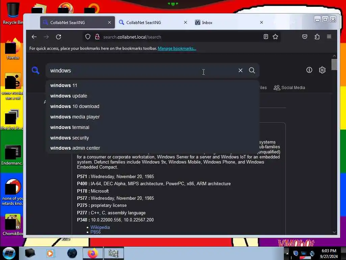
Task: Clear the search query with the X icon
Action: click(x=241, y=70)
